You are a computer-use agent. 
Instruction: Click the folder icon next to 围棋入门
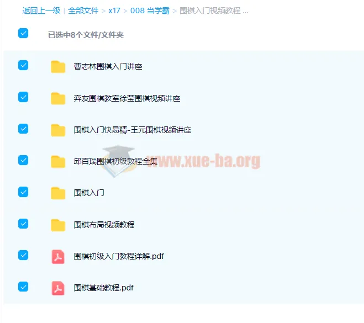coord(58,193)
